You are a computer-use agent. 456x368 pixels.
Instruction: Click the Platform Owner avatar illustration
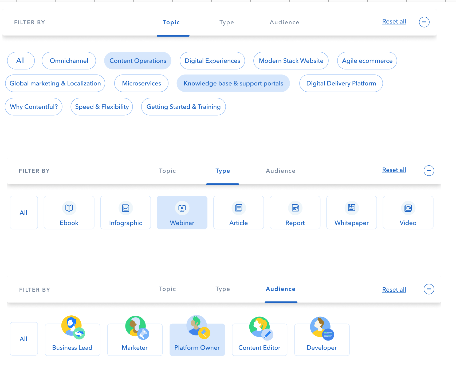coord(198,327)
